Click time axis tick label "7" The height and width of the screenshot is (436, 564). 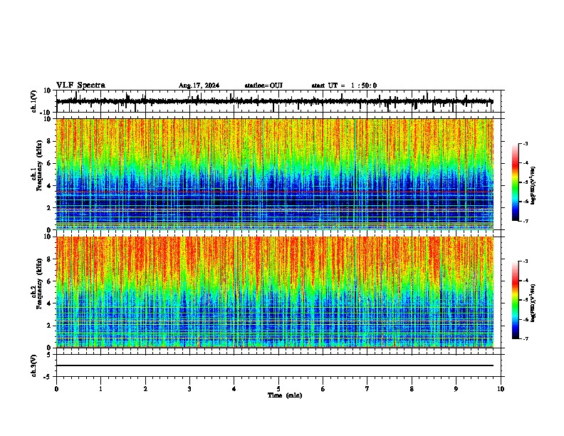coord(367,389)
